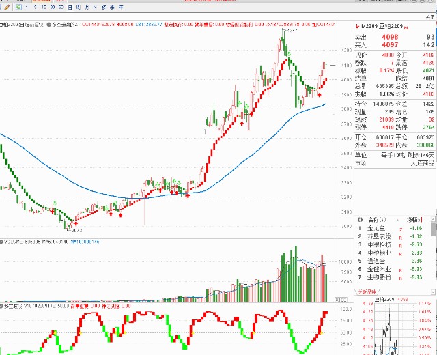437x355 pixels.
Task: Click red arrow icon beside M2209
Action: (x=358, y=27)
